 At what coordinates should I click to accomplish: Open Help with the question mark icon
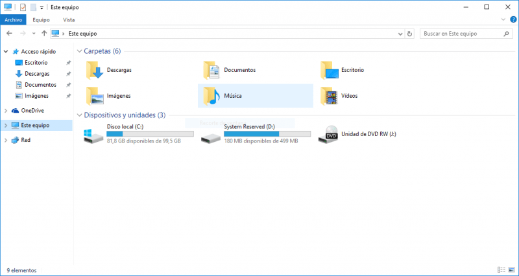pyautogui.click(x=513, y=19)
